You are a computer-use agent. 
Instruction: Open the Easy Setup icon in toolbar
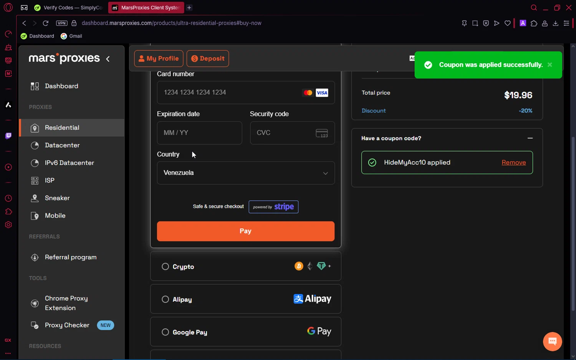pyautogui.click(x=566, y=23)
